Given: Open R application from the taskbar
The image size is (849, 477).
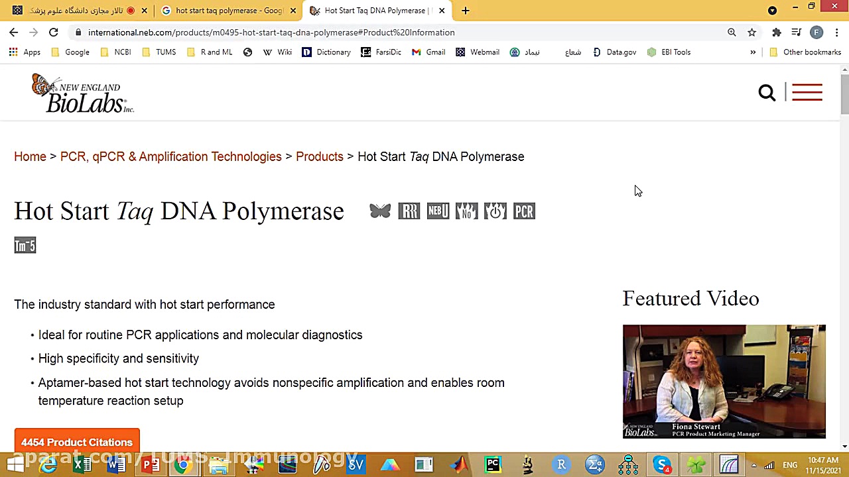Looking at the screenshot, I should coord(561,465).
